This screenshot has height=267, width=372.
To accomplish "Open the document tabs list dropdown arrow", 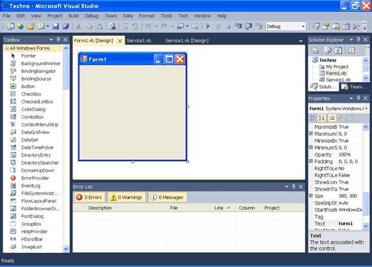I will 301,41.
